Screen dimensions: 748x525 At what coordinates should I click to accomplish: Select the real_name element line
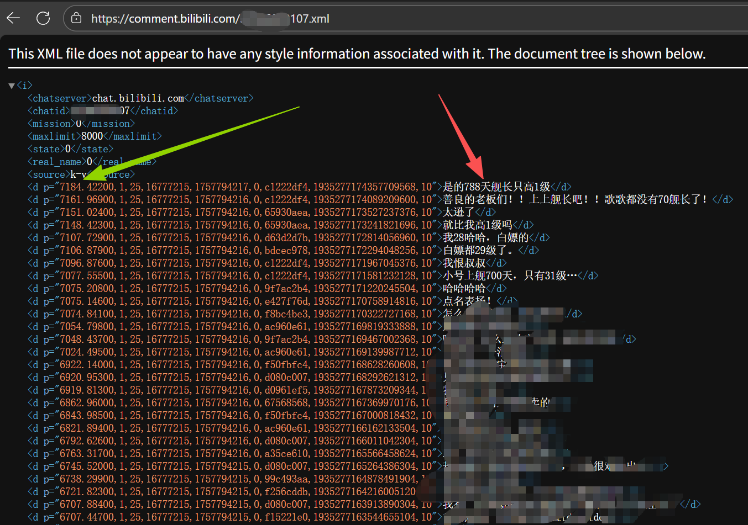click(x=92, y=162)
